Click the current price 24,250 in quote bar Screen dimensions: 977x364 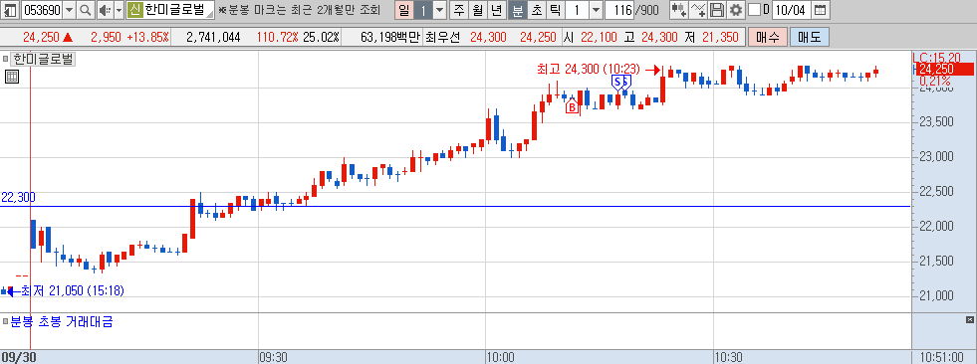tap(41, 38)
